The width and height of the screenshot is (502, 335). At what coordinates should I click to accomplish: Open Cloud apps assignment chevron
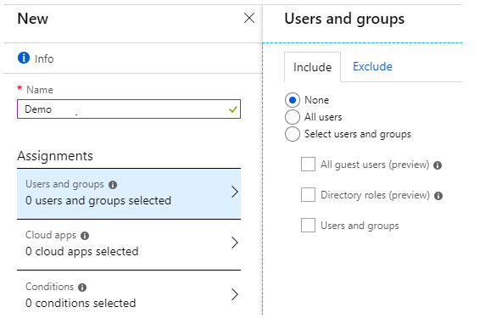click(x=235, y=243)
